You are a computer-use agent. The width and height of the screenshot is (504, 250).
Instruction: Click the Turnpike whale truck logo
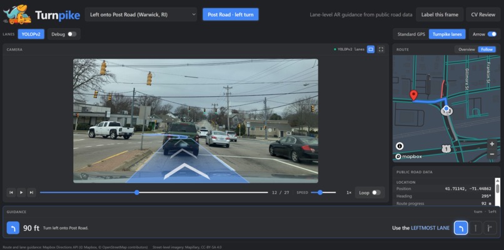click(x=17, y=14)
